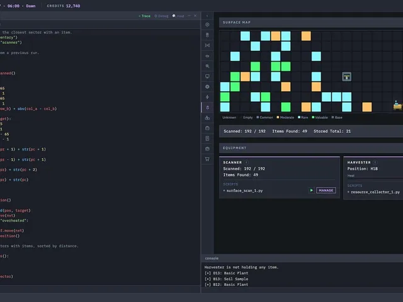This screenshot has width=403, height=302.
Task: Click the base station icon on the surface map
Action: click(x=346, y=77)
